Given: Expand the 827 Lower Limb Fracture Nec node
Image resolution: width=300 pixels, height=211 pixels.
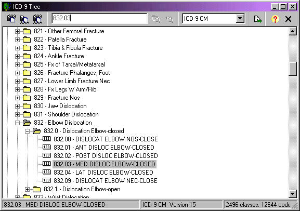Looking at the screenshot, I should pyautogui.click(x=17, y=81).
